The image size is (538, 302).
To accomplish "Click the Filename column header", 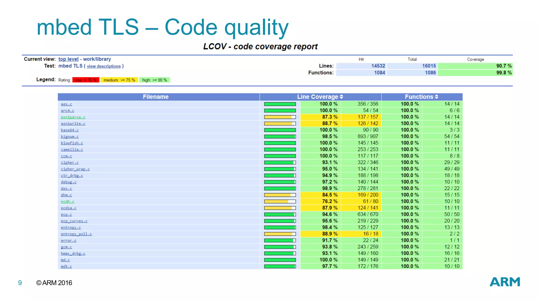I will 159,97.
